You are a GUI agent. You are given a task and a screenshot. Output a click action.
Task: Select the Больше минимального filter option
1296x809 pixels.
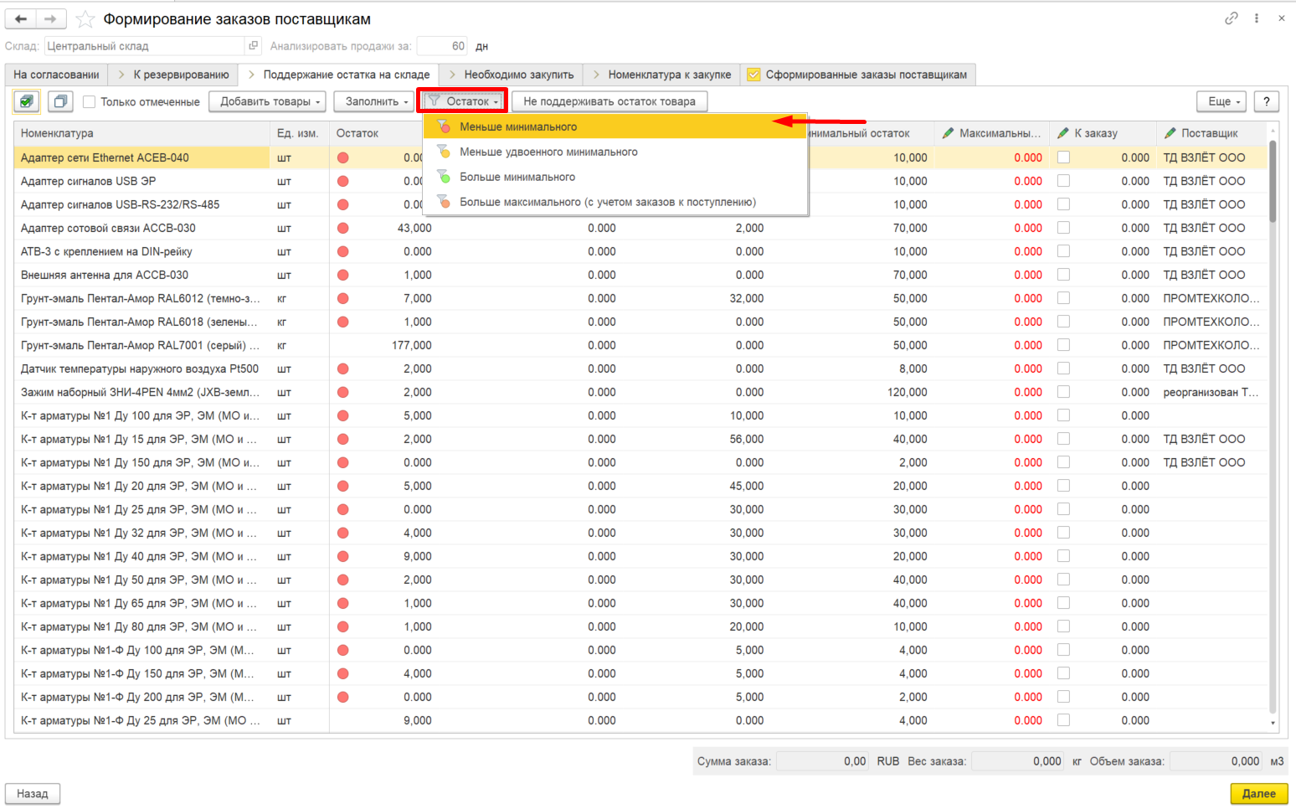[615, 177]
